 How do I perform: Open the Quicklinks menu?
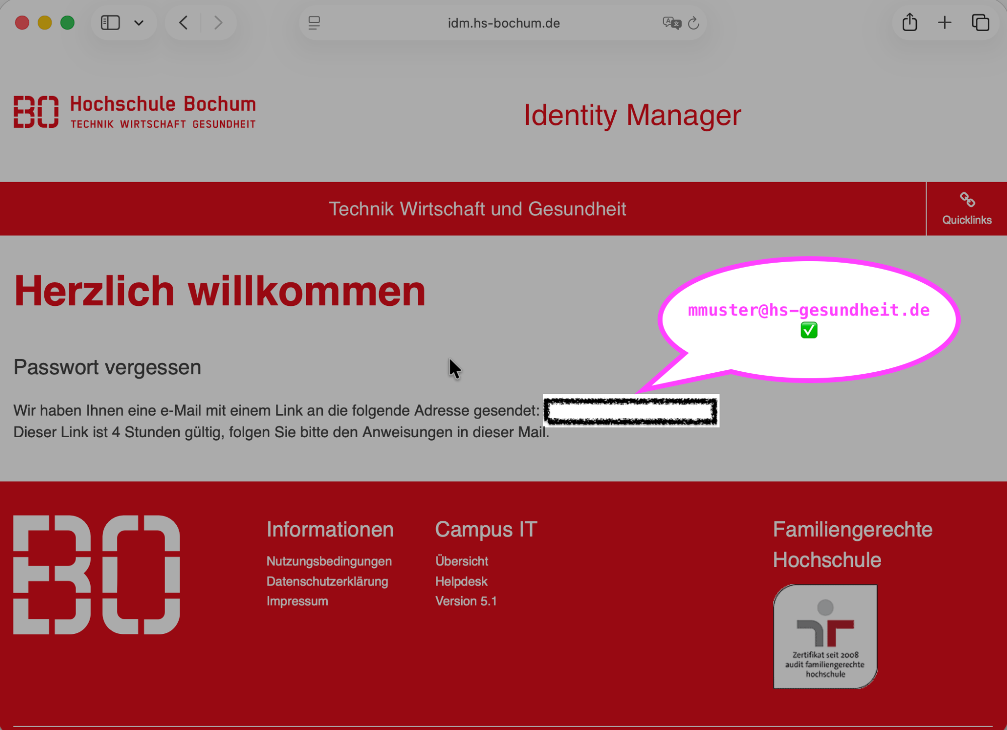(966, 209)
